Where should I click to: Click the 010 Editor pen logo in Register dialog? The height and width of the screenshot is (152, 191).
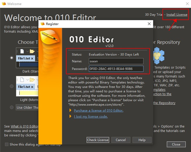50,37
